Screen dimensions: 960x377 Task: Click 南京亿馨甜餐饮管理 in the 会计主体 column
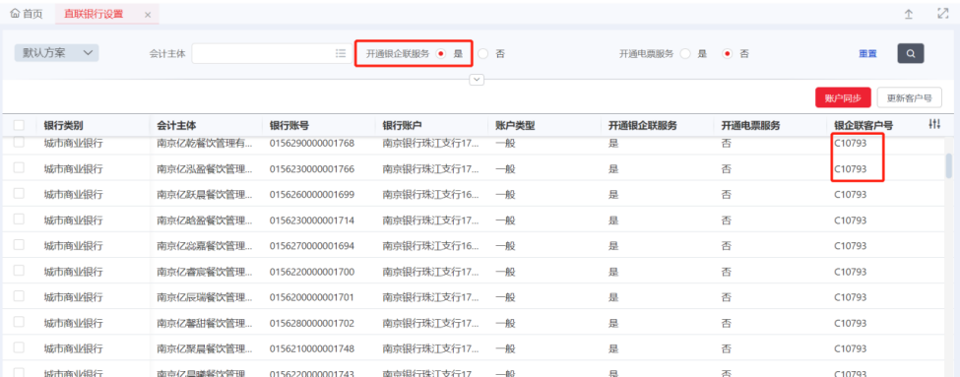coord(205,323)
